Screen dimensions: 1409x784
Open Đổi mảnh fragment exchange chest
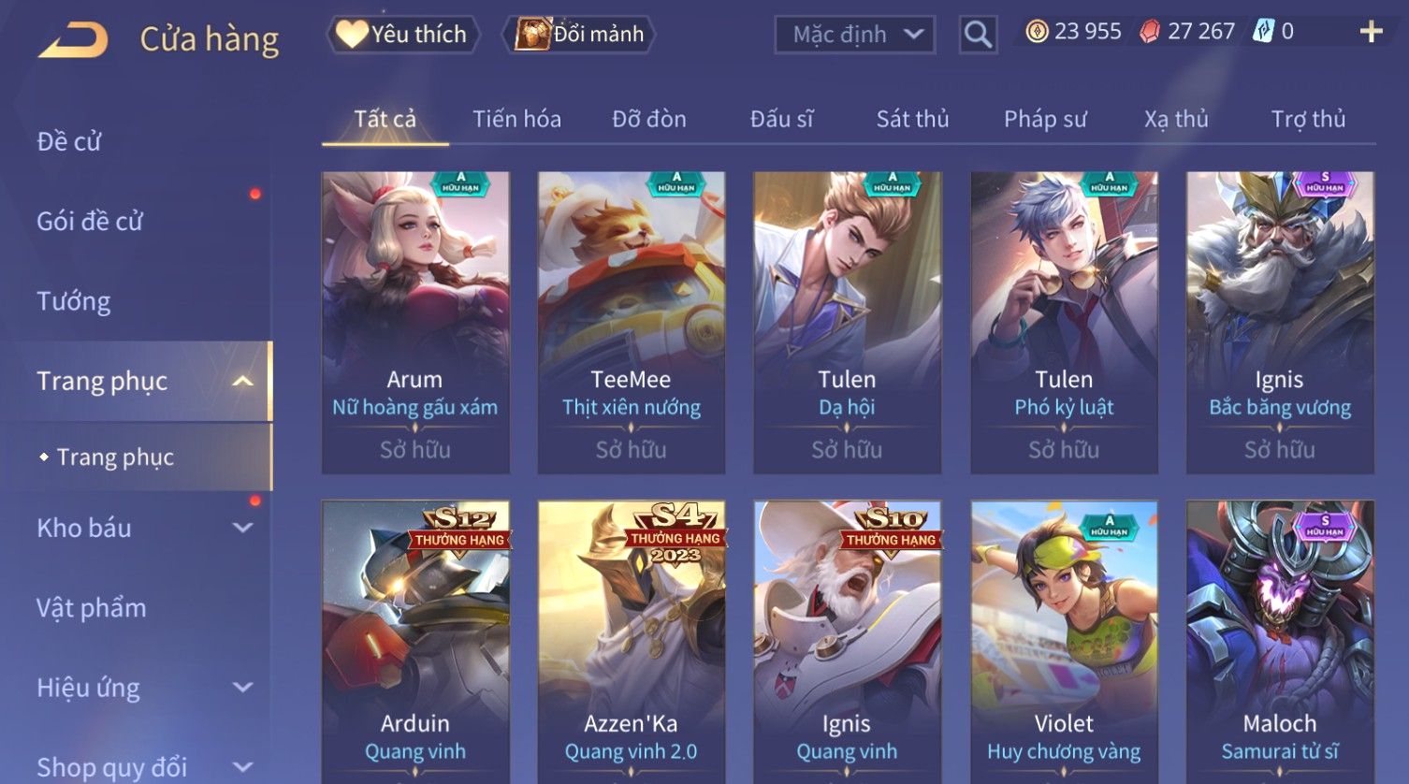click(579, 35)
